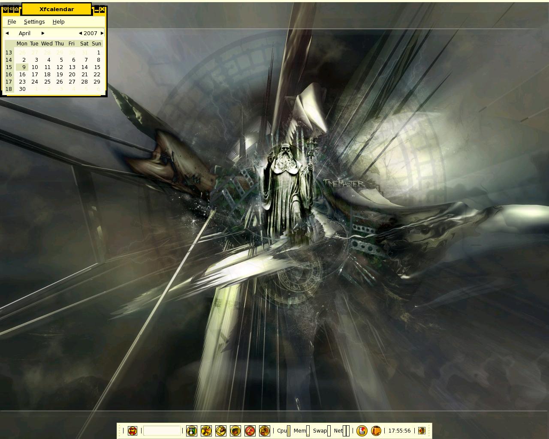The height and width of the screenshot is (439, 549).
Task: Select April 5 in the calendar
Action: 61,60
